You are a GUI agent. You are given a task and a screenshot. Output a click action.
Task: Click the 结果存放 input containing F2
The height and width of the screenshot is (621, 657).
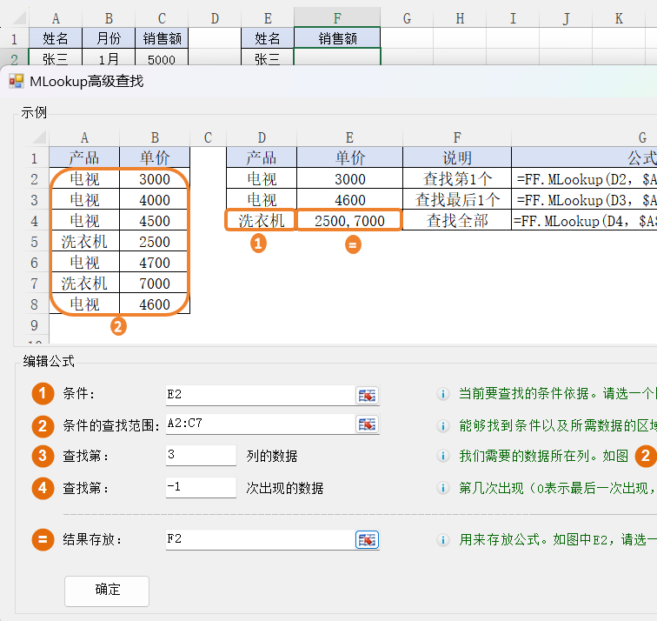click(259, 540)
